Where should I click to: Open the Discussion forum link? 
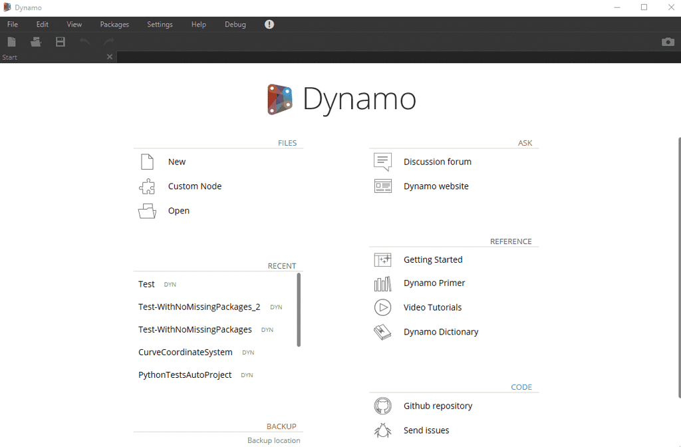coord(437,162)
